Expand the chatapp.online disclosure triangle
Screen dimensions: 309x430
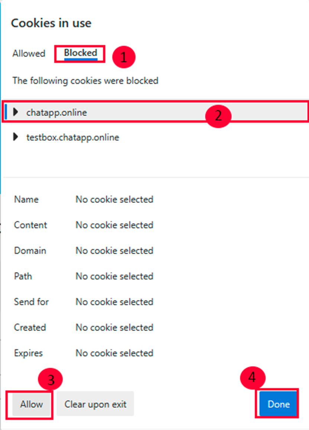pyautogui.click(x=16, y=112)
